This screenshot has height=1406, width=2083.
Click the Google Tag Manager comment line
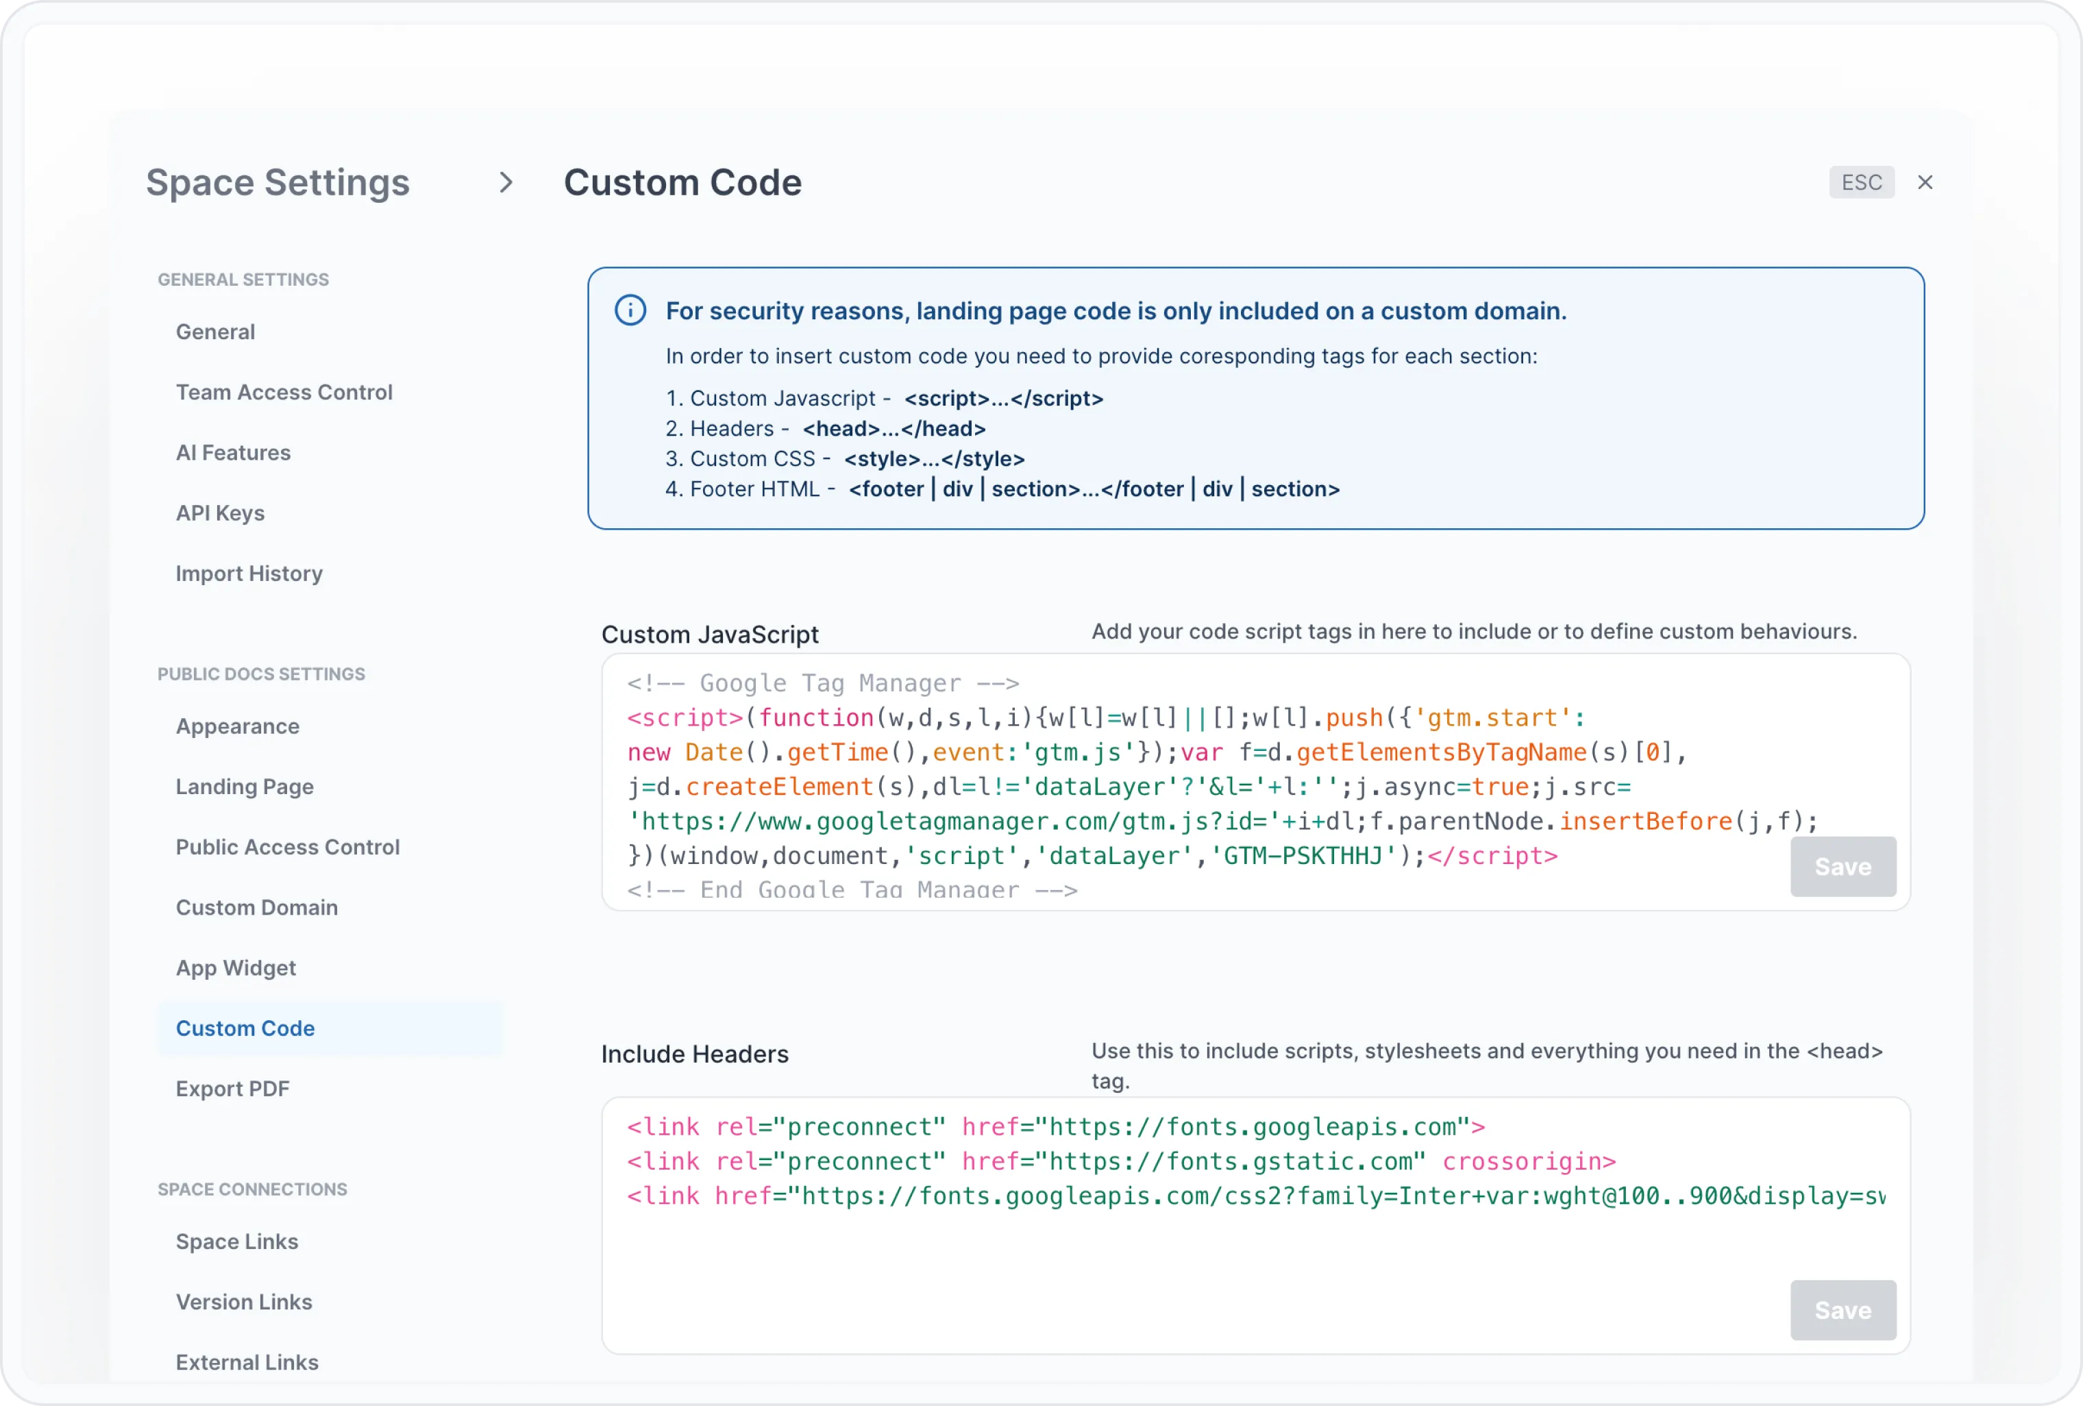[x=823, y=684]
